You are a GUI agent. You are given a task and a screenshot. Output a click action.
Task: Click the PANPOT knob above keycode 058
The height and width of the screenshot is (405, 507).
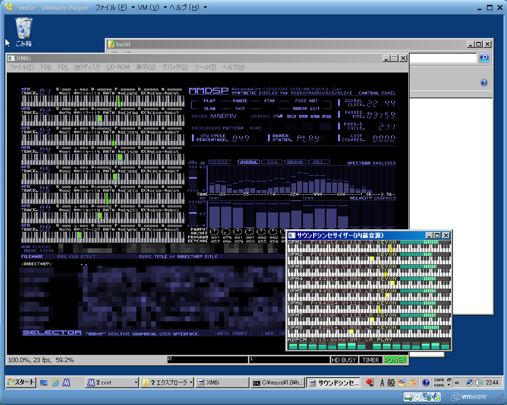click(249, 232)
